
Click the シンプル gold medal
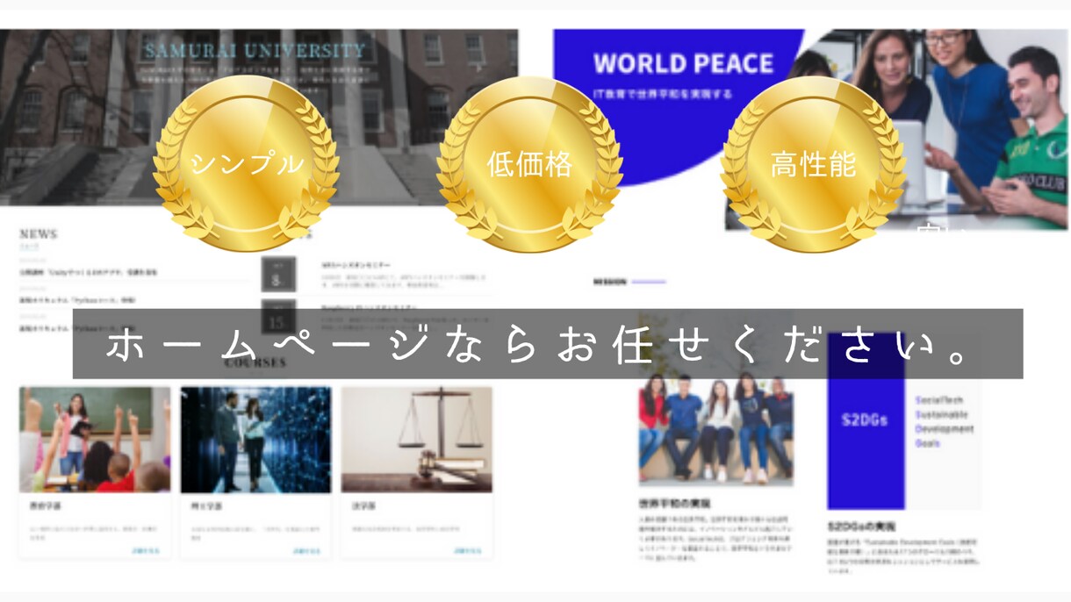tap(247, 163)
